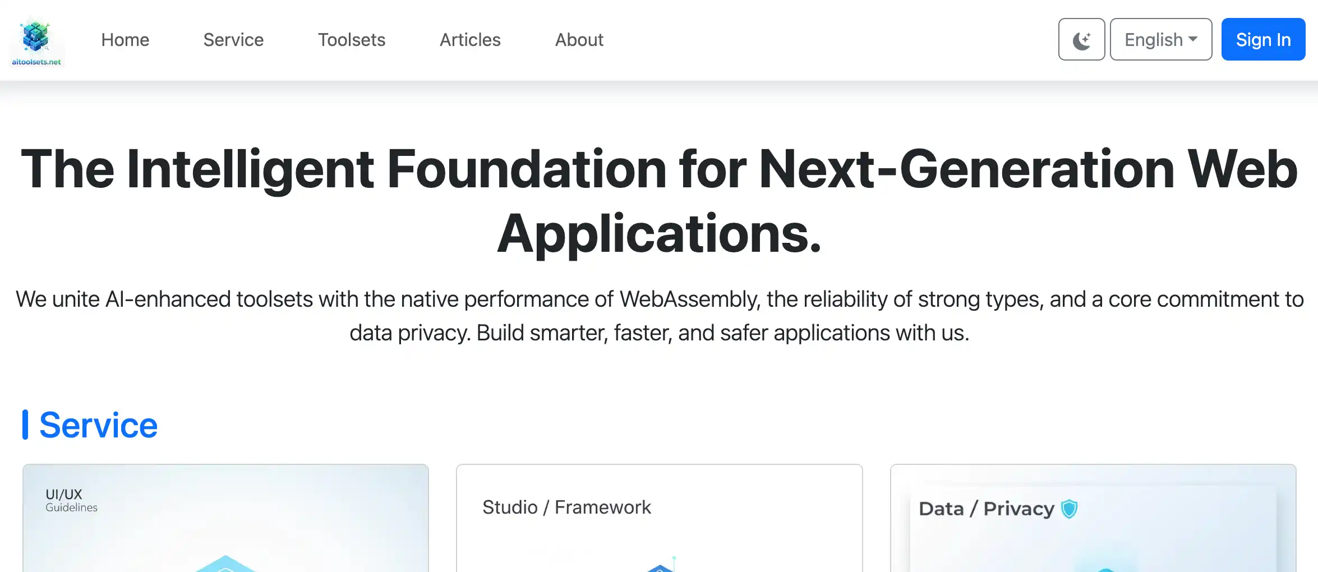The image size is (1318, 572).
Task: Open the Service navigation menu item
Action: tap(233, 40)
